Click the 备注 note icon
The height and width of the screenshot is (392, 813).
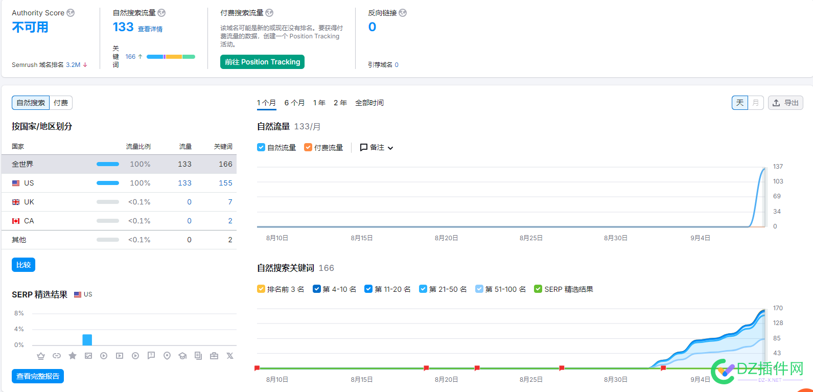pyautogui.click(x=364, y=147)
